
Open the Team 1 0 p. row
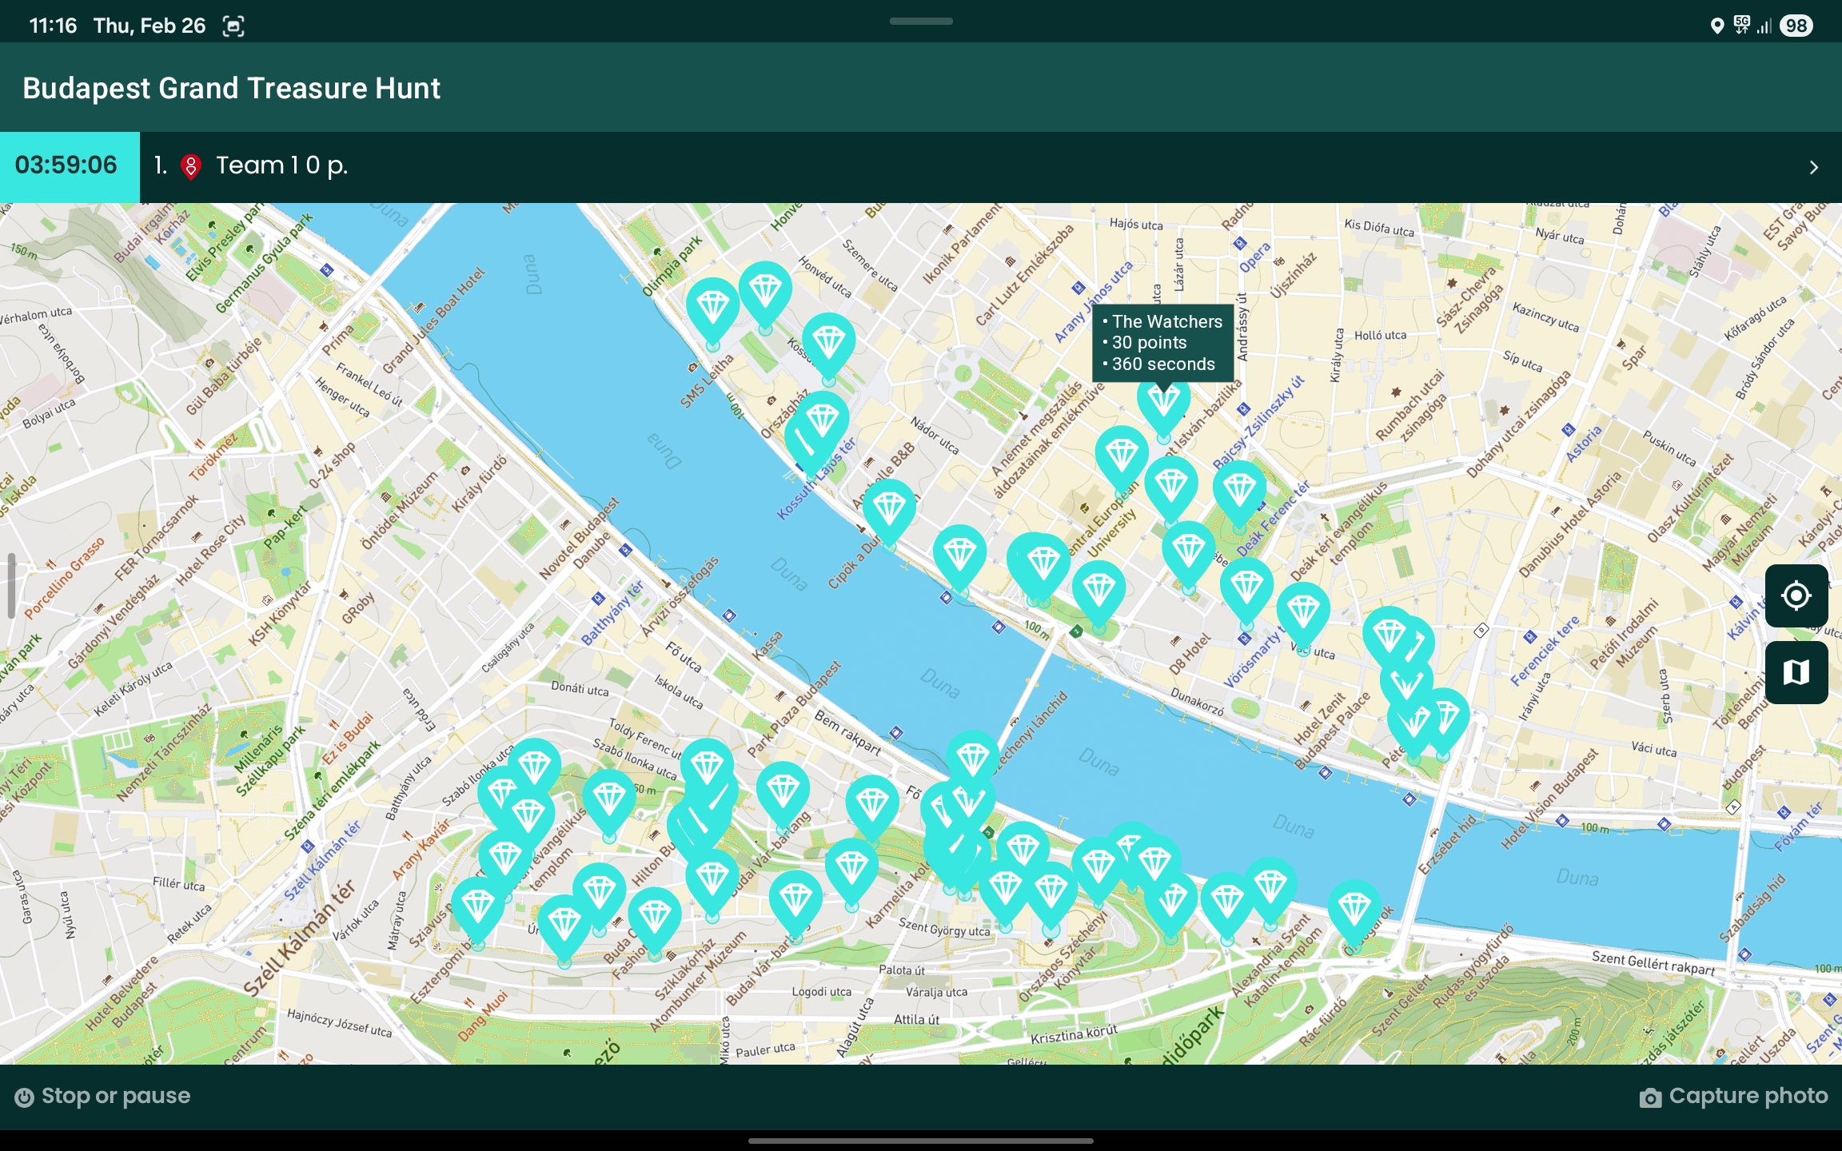coord(991,167)
